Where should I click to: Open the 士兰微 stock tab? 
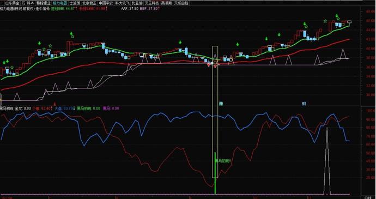75,3
